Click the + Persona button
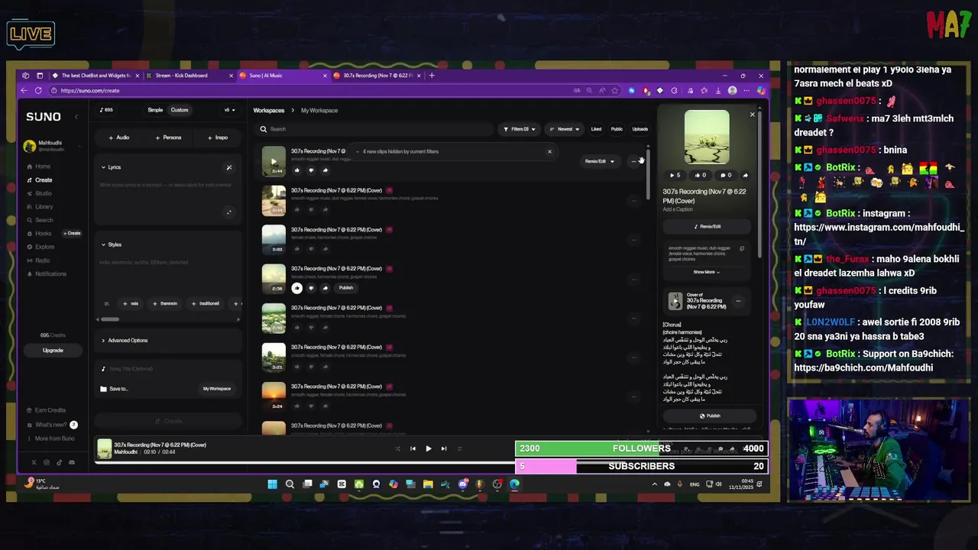978x550 pixels. pyautogui.click(x=168, y=137)
